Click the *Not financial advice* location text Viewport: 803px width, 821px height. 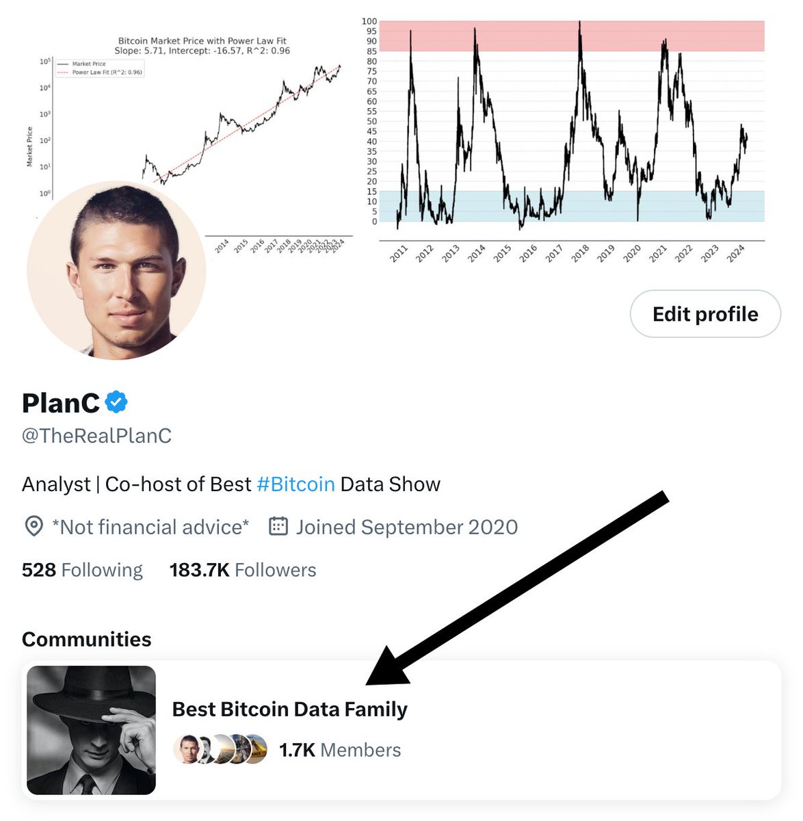click(150, 527)
